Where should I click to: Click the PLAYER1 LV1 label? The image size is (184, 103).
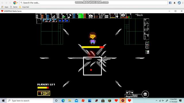coord(46,84)
